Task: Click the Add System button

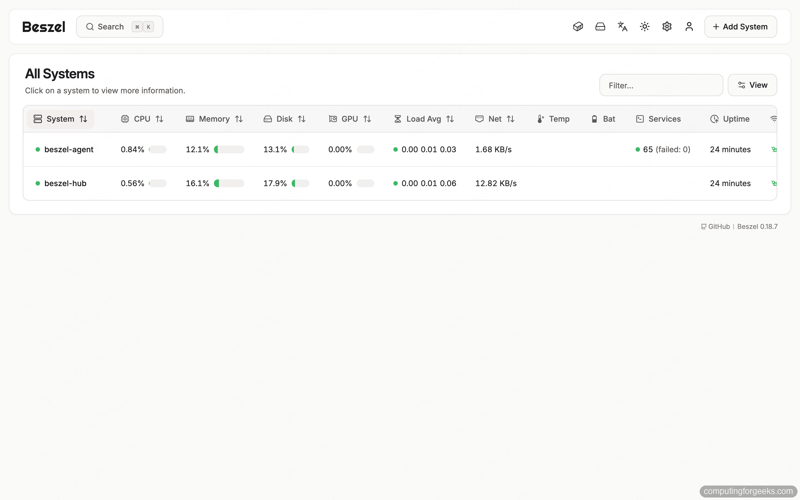Action: tap(741, 26)
